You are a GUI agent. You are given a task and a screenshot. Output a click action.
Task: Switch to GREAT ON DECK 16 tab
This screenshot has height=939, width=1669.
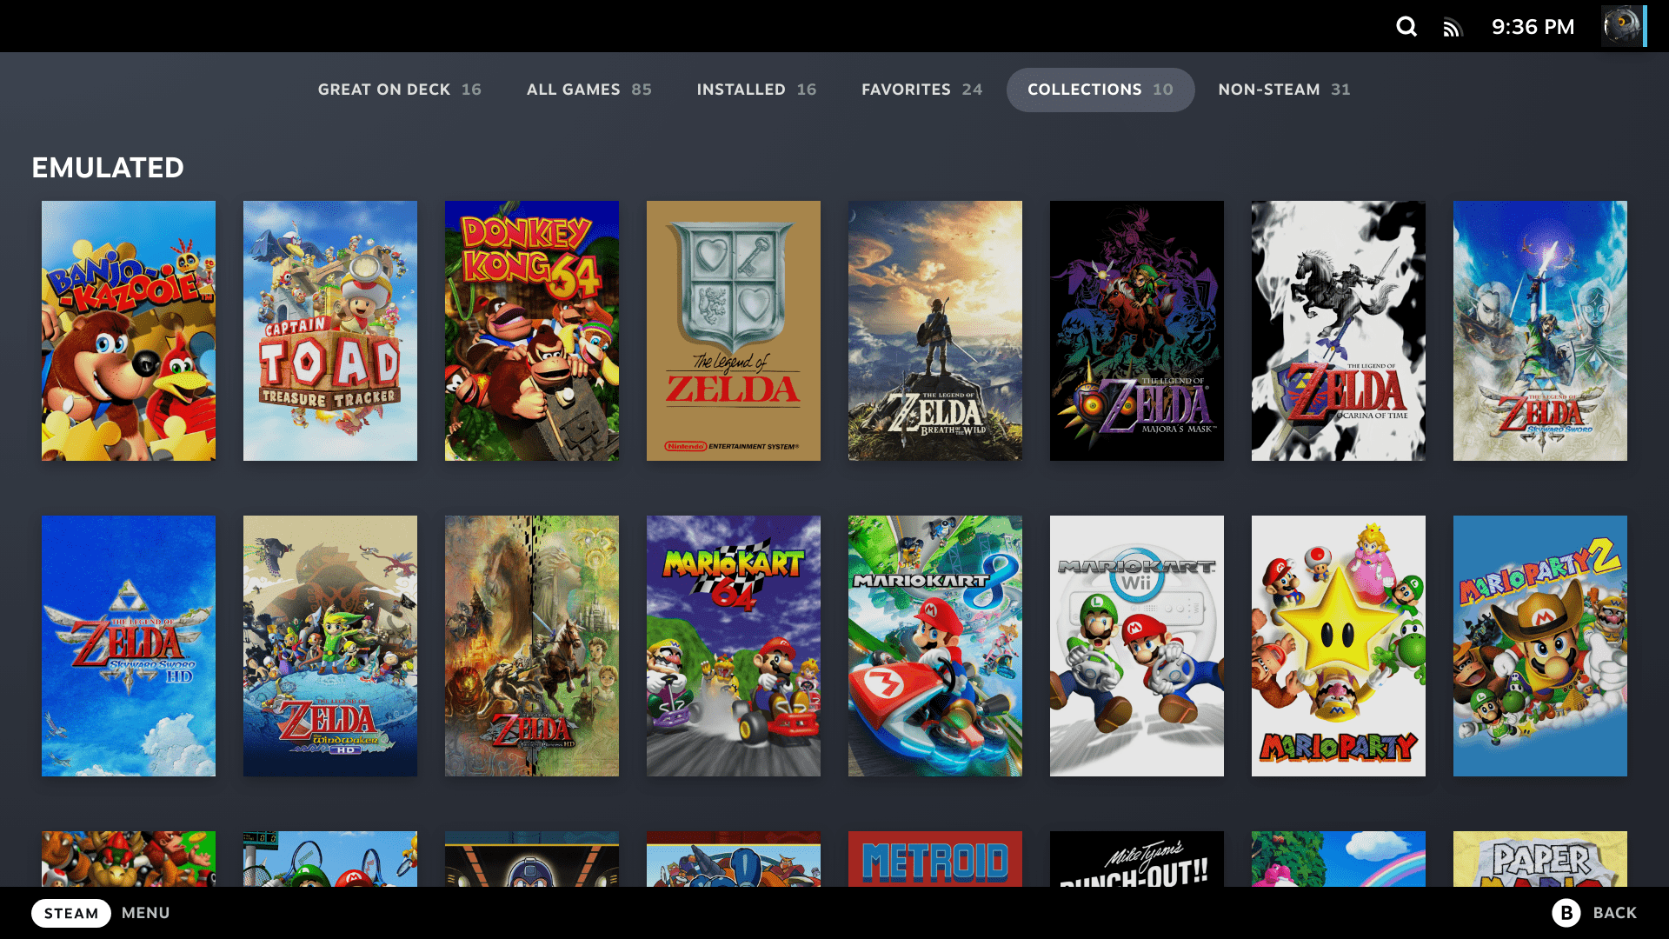tap(400, 89)
